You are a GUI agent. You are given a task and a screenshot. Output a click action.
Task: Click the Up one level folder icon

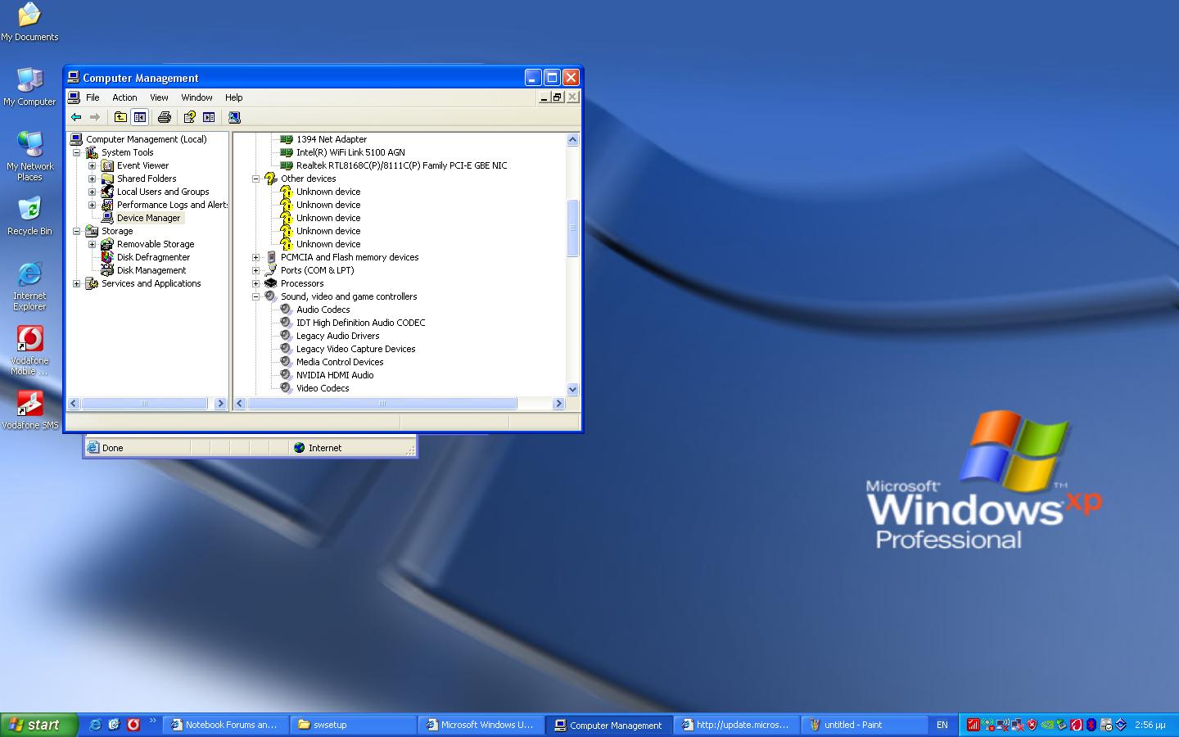tap(120, 117)
